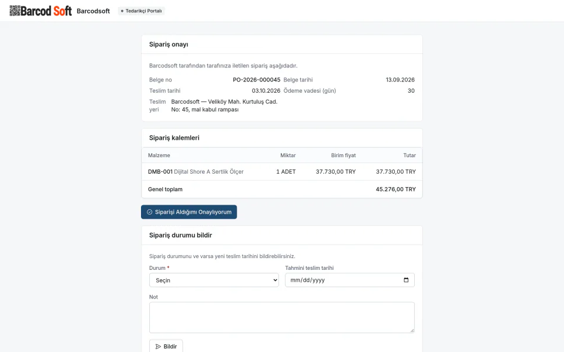Click the document date 13.09.2026
This screenshot has width=564, height=352.
point(400,80)
